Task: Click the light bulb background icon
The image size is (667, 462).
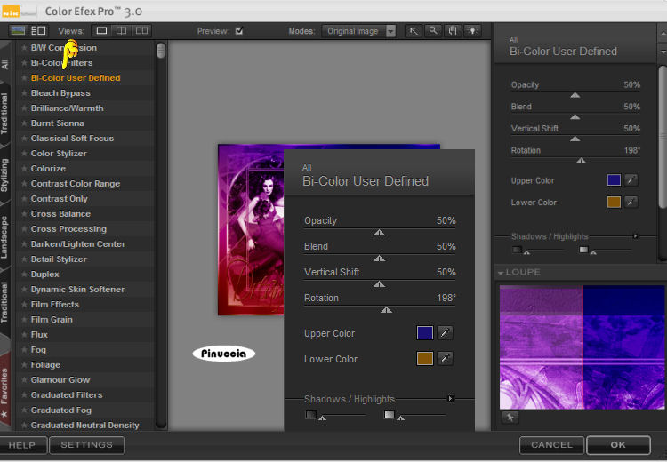Action: [x=471, y=31]
